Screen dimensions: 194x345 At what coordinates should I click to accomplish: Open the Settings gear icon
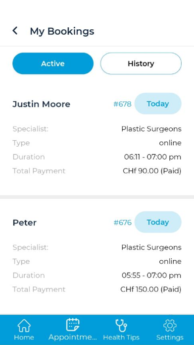(170, 326)
